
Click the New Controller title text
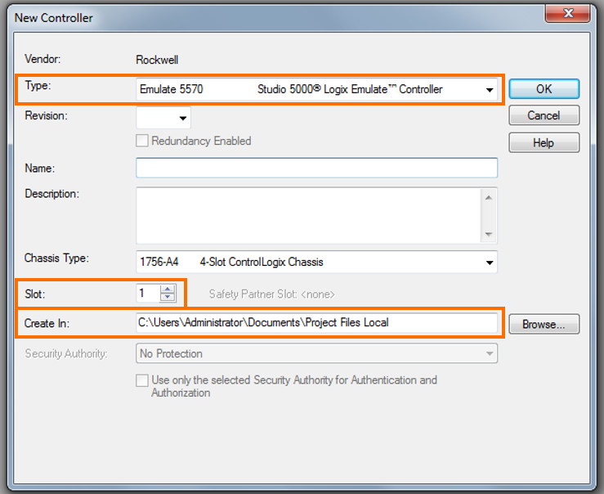pyautogui.click(x=54, y=18)
